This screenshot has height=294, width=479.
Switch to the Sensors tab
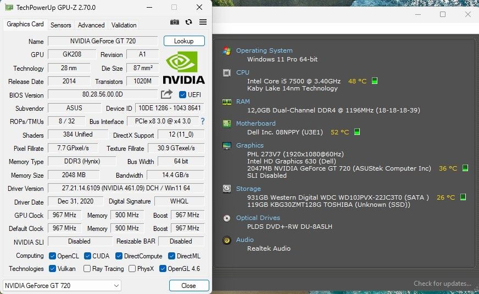click(60, 25)
